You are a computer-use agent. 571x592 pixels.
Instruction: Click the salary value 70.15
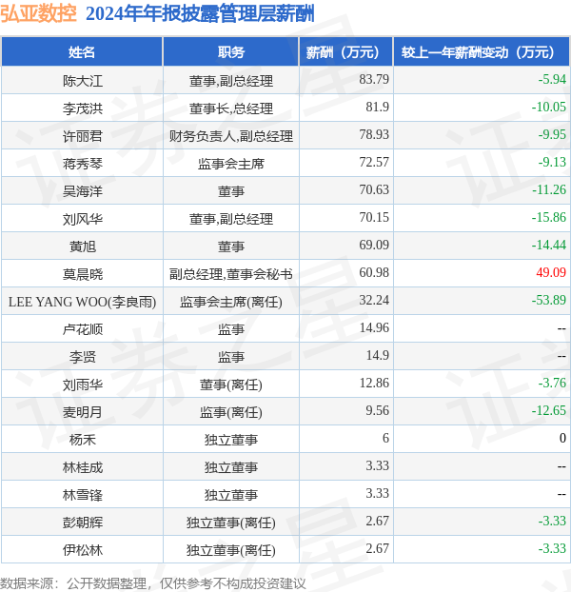pos(374,217)
